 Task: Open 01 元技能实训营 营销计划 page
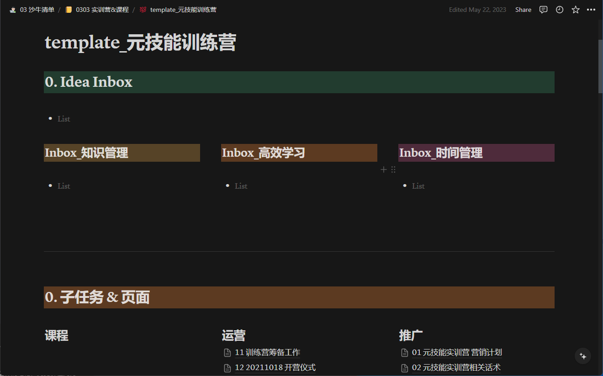pyautogui.click(x=457, y=353)
